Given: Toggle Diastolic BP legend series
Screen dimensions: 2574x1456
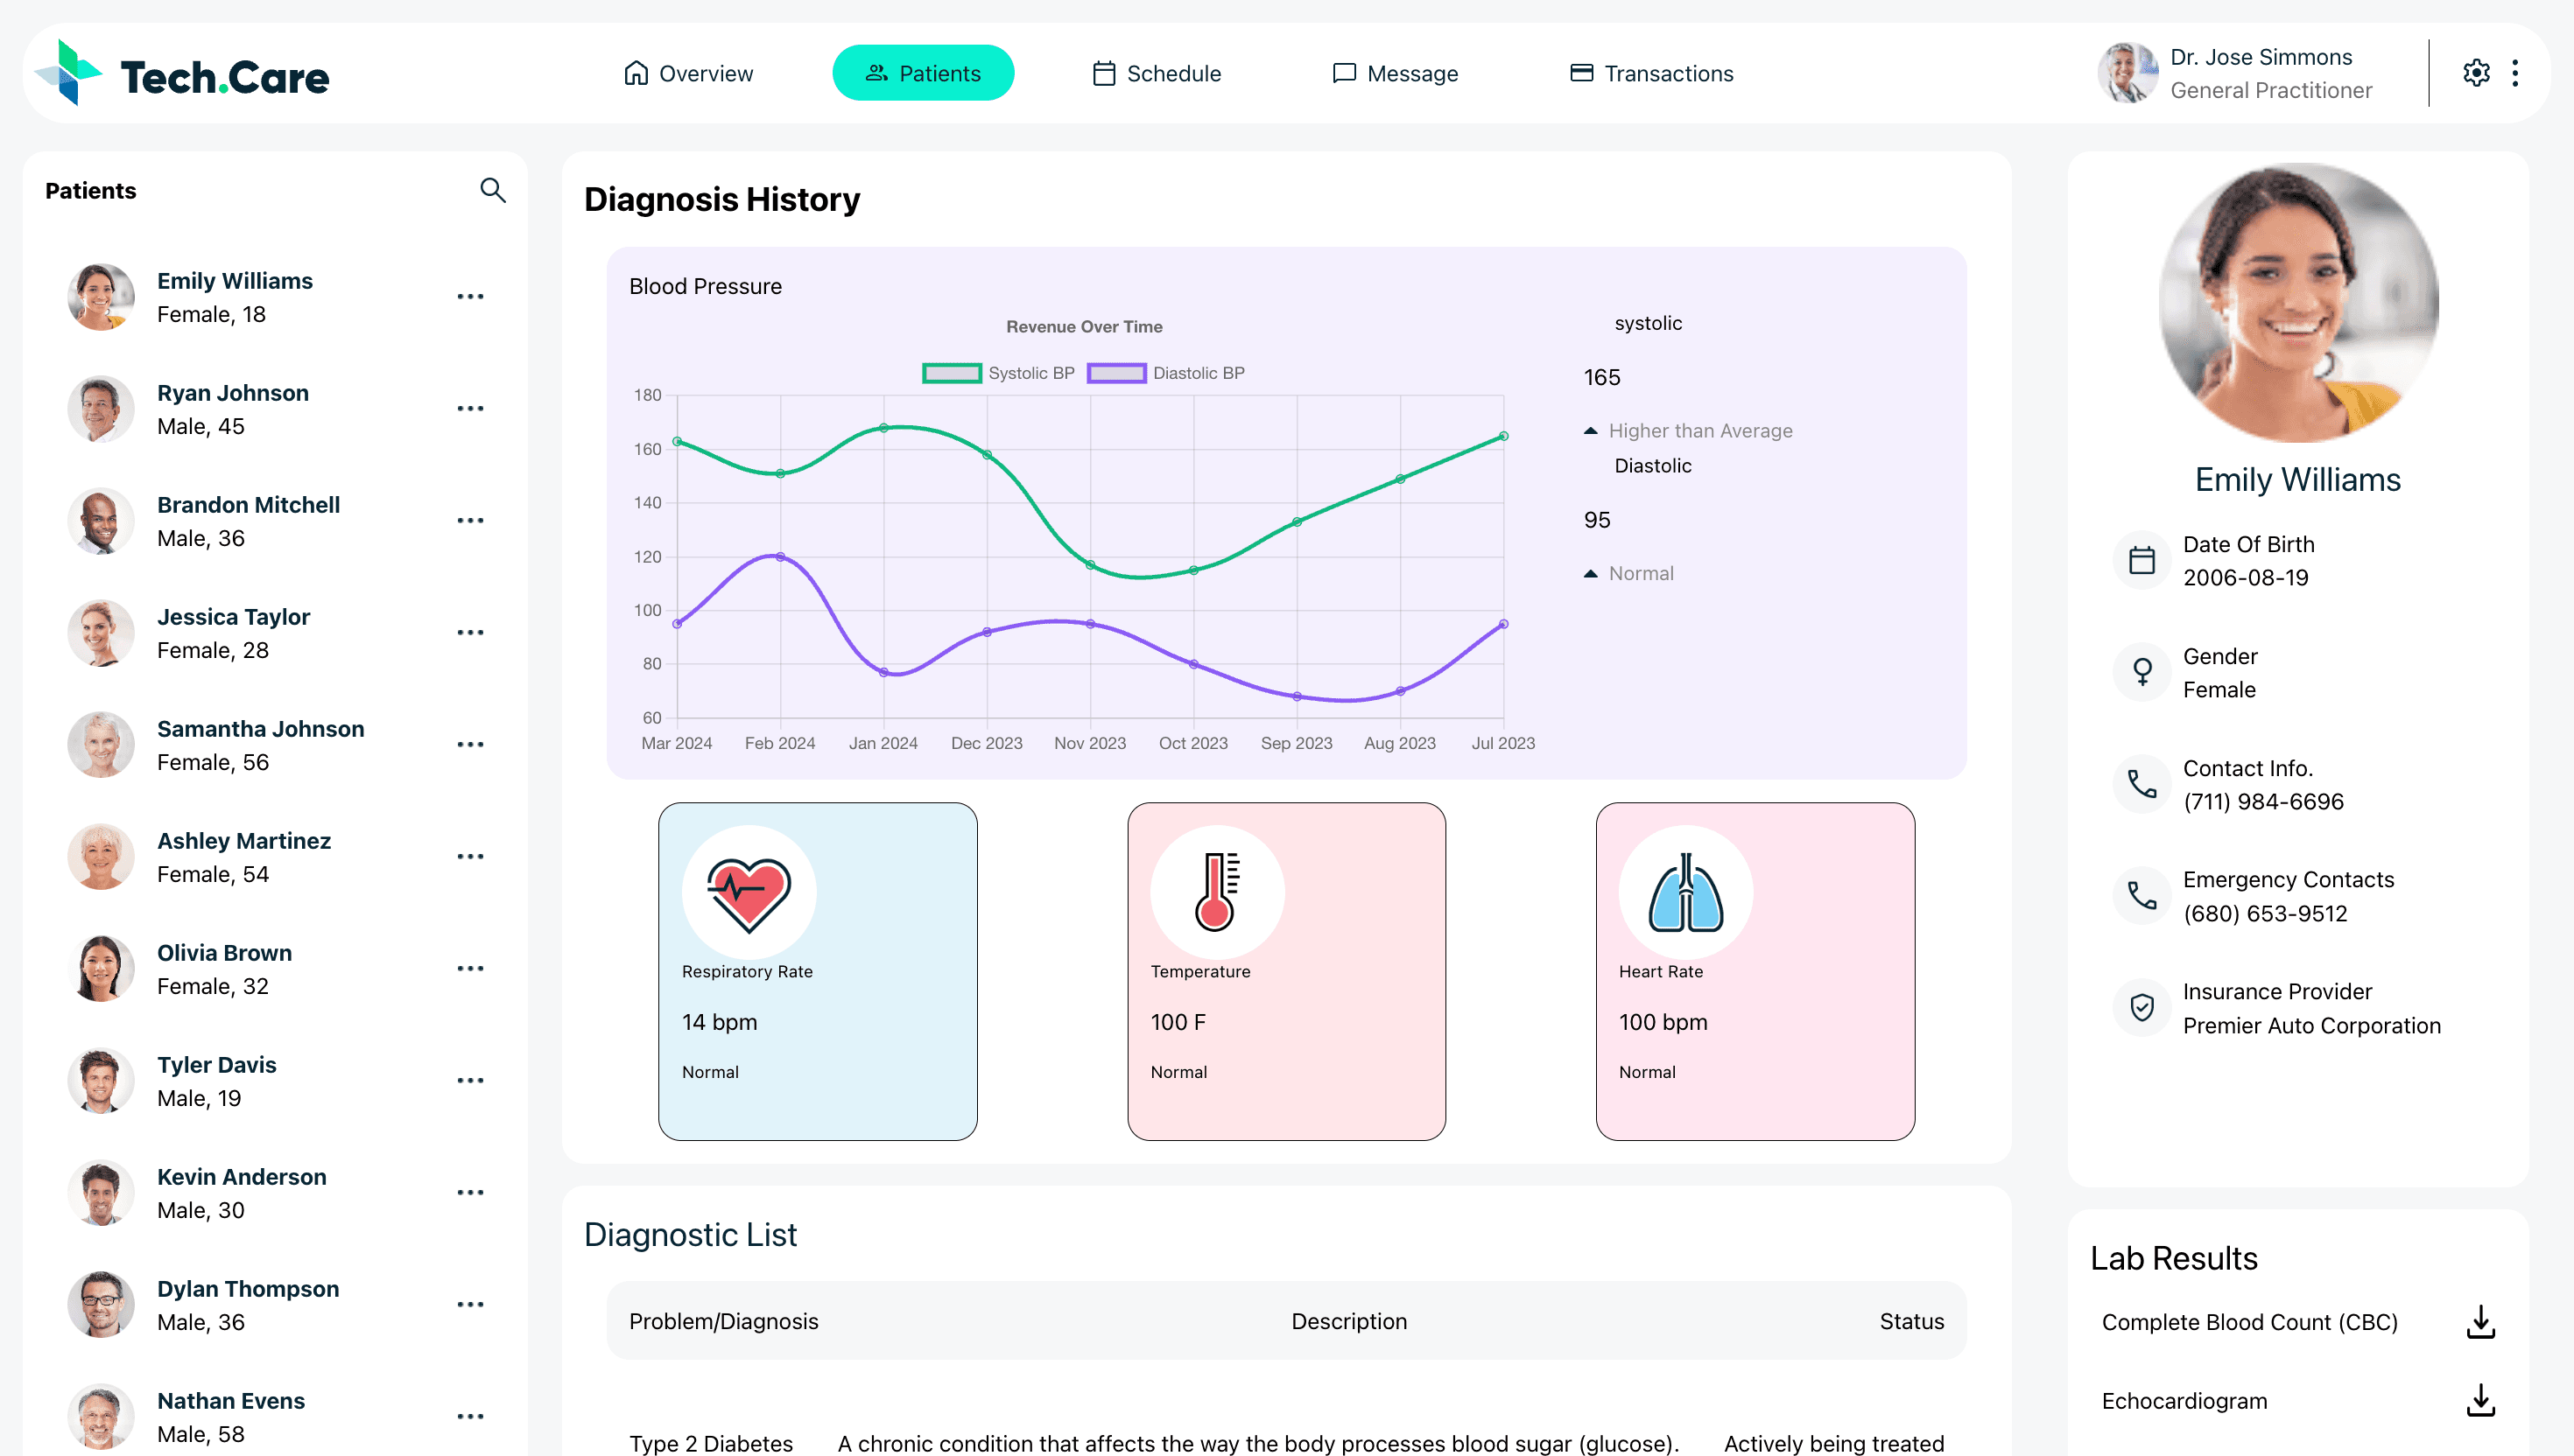Looking at the screenshot, I should (x=1165, y=373).
